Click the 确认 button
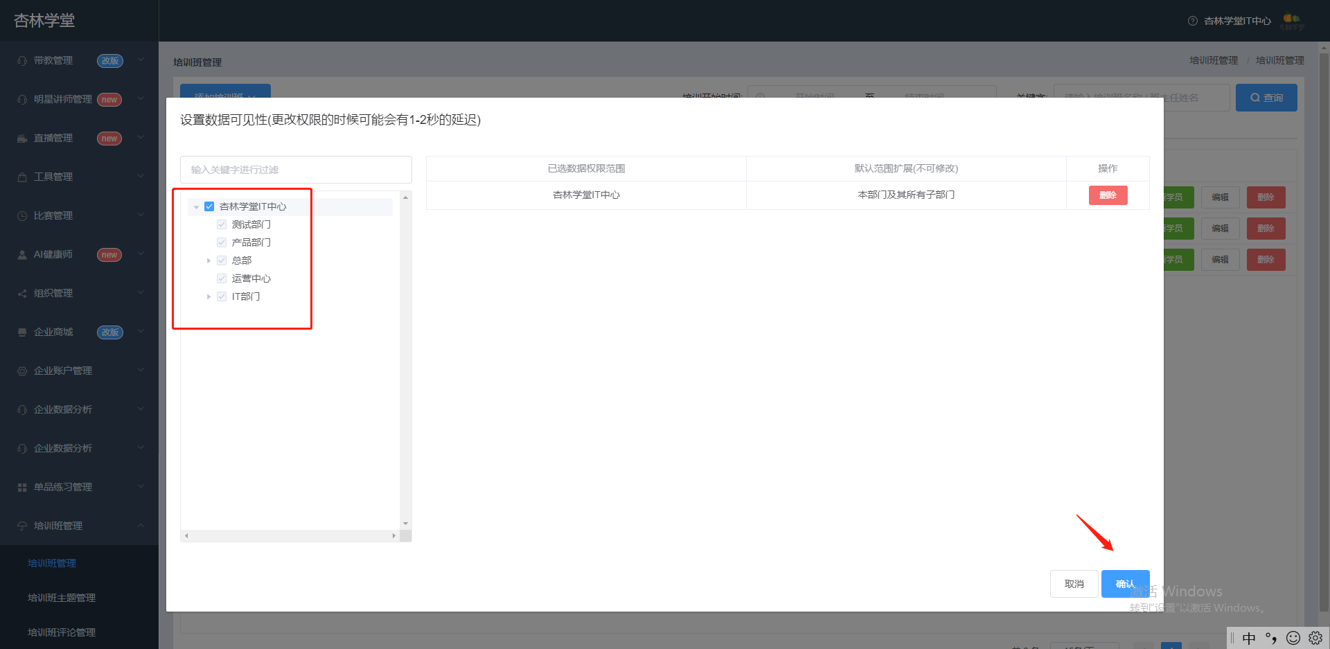This screenshot has width=1330, height=649. pyautogui.click(x=1126, y=584)
